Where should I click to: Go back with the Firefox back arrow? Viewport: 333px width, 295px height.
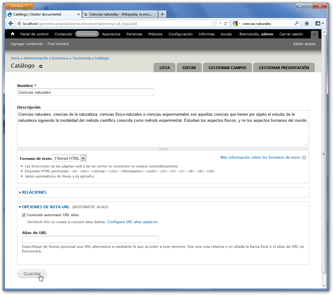[11, 23]
